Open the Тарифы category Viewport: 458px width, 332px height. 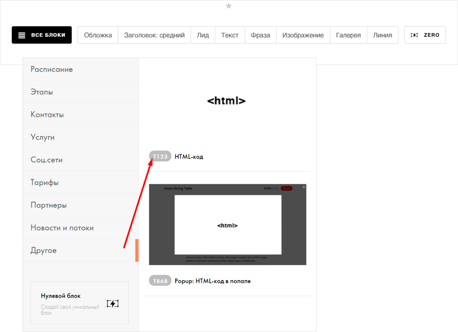[x=44, y=183]
